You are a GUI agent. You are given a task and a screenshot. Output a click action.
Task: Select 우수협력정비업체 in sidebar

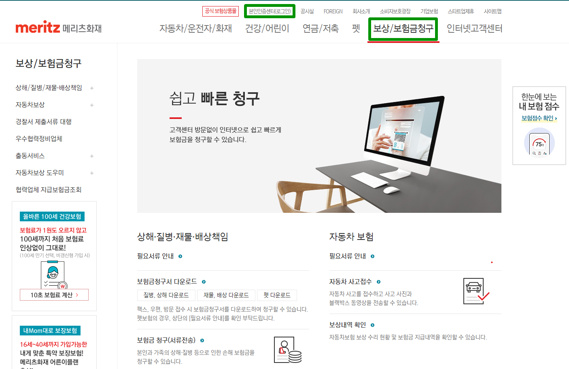click(39, 139)
